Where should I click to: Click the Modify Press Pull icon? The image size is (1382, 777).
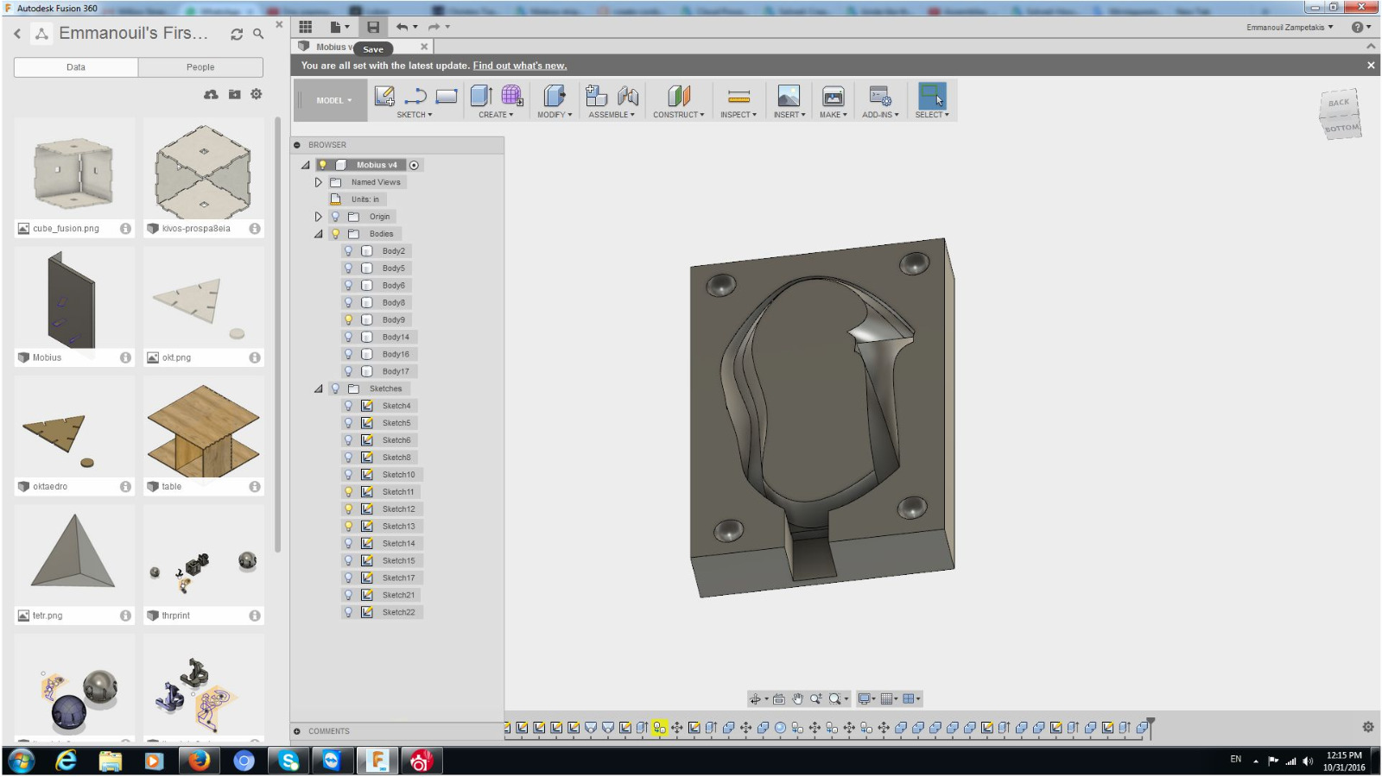click(x=555, y=96)
